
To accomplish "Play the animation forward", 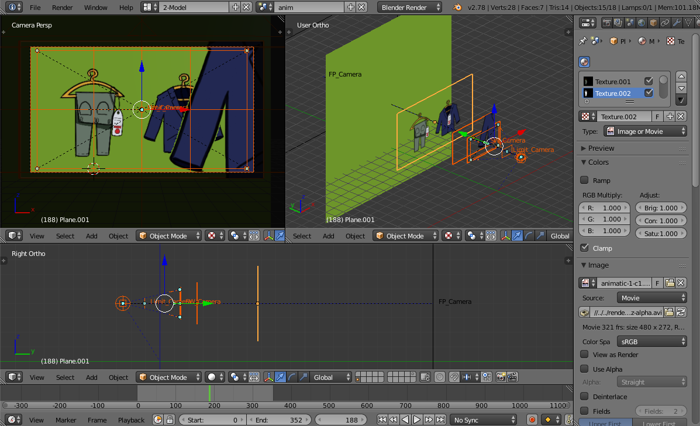I will tap(417, 420).
